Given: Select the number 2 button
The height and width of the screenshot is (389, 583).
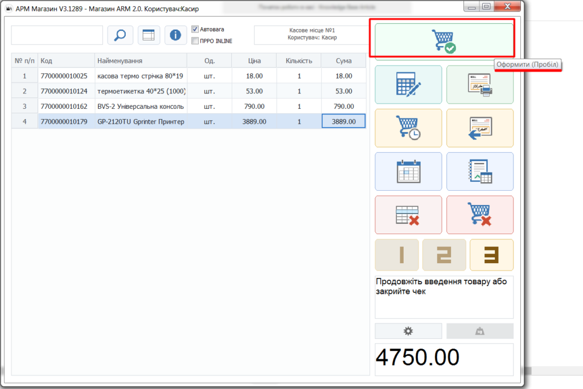Looking at the screenshot, I should tap(444, 255).
